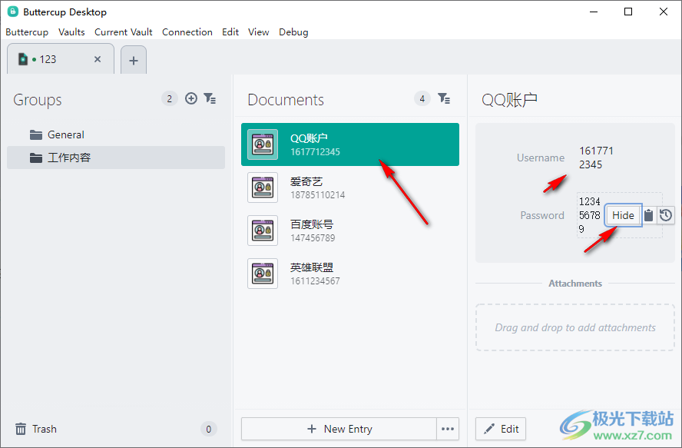Open the Groups sort filter icon
The height and width of the screenshot is (448, 682).
pyautogui.click(x=210, y=98)
